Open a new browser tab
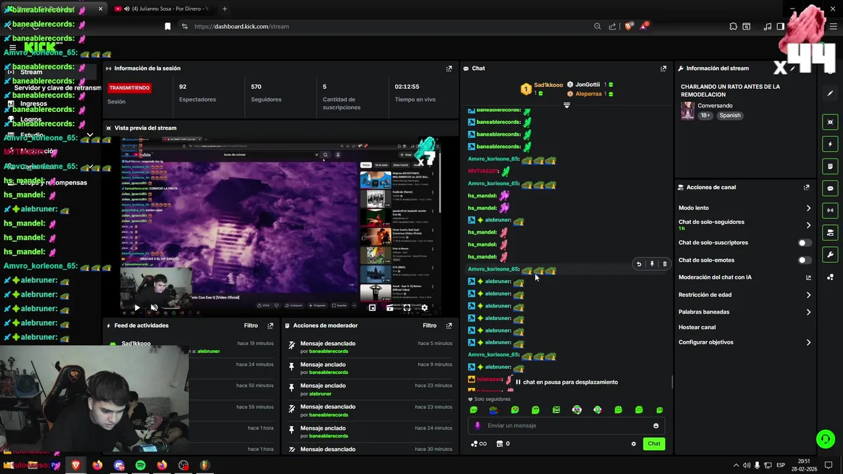 (225, 9)
